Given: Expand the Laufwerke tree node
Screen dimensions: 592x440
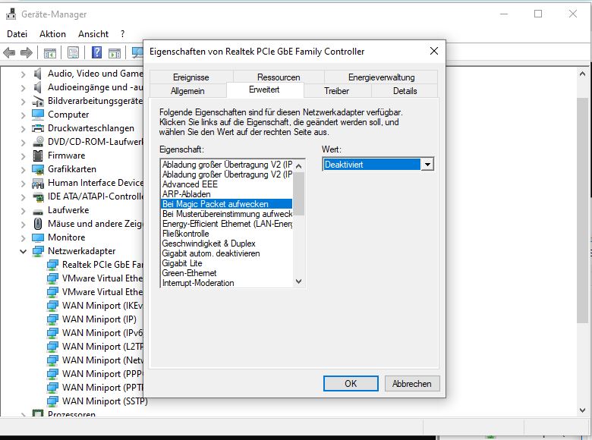Looking at the screenshot, I should 23,211.
